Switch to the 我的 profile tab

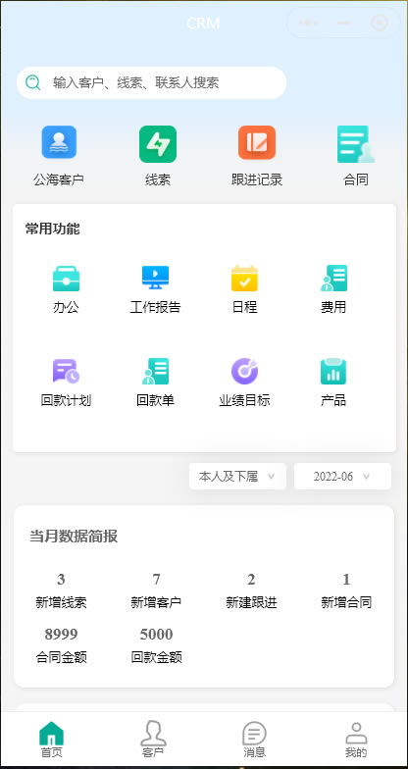pos(356,740)
